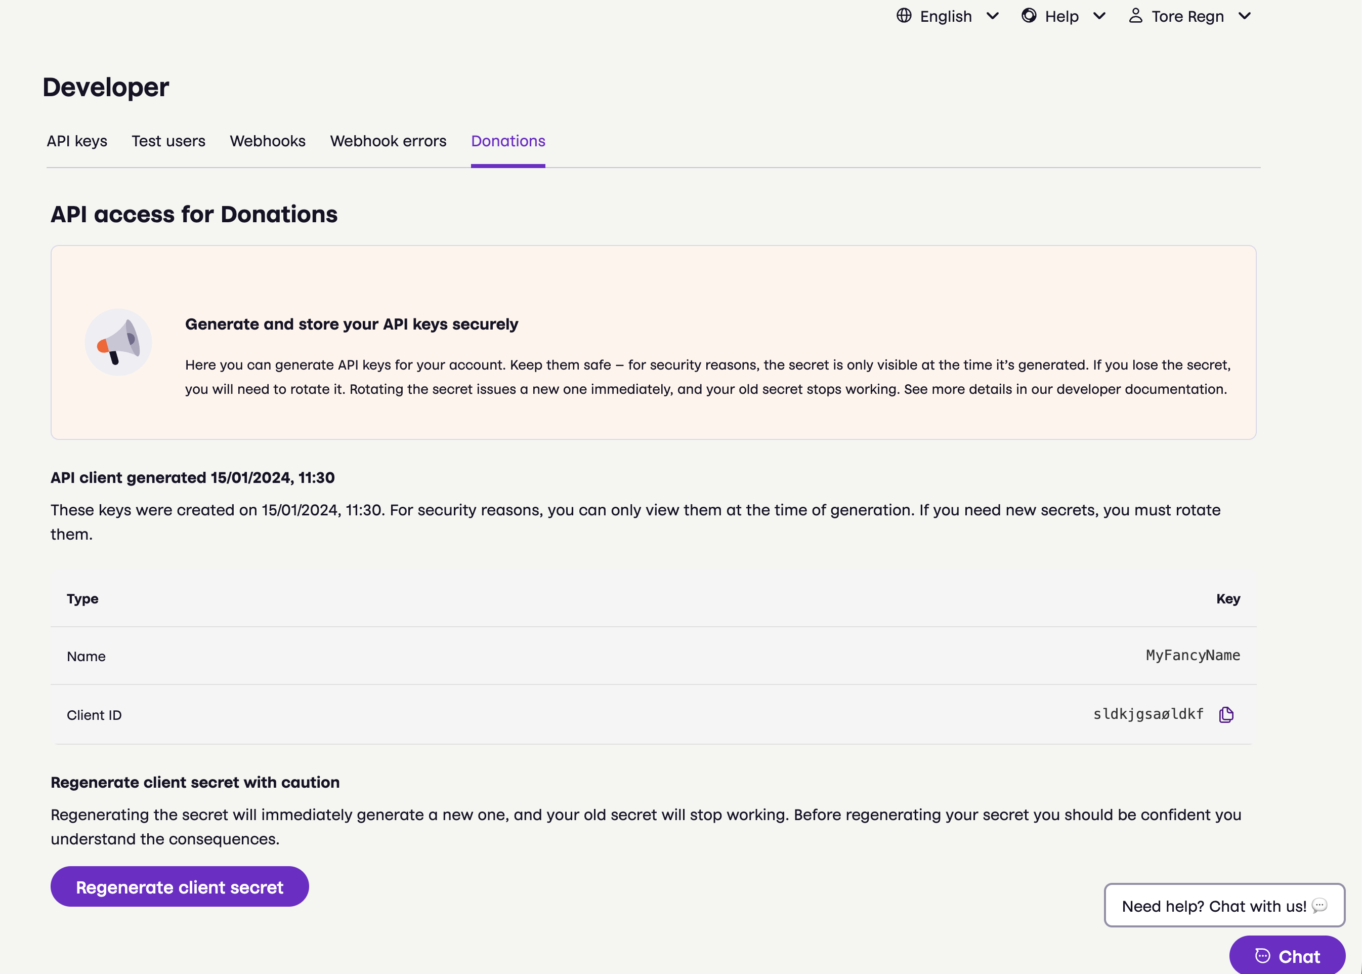Select the Donations tab
This screenshot has height=974, width=1362.
click(508, 141)
